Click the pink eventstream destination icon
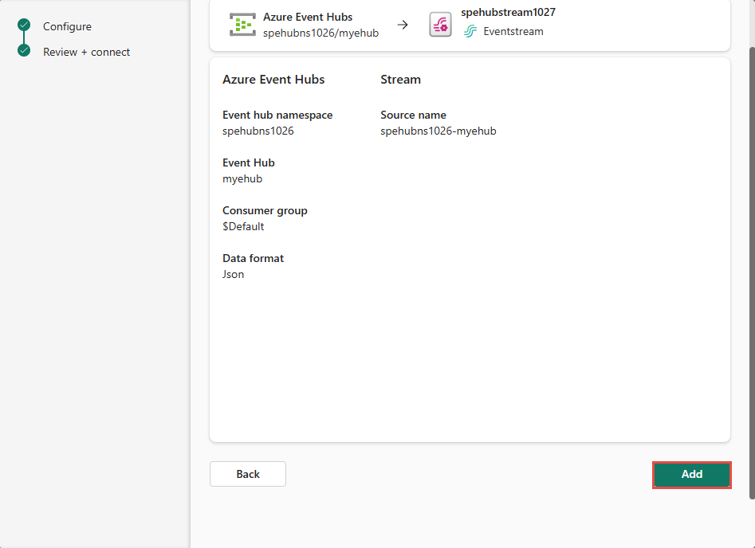 [x=440, y=25]
